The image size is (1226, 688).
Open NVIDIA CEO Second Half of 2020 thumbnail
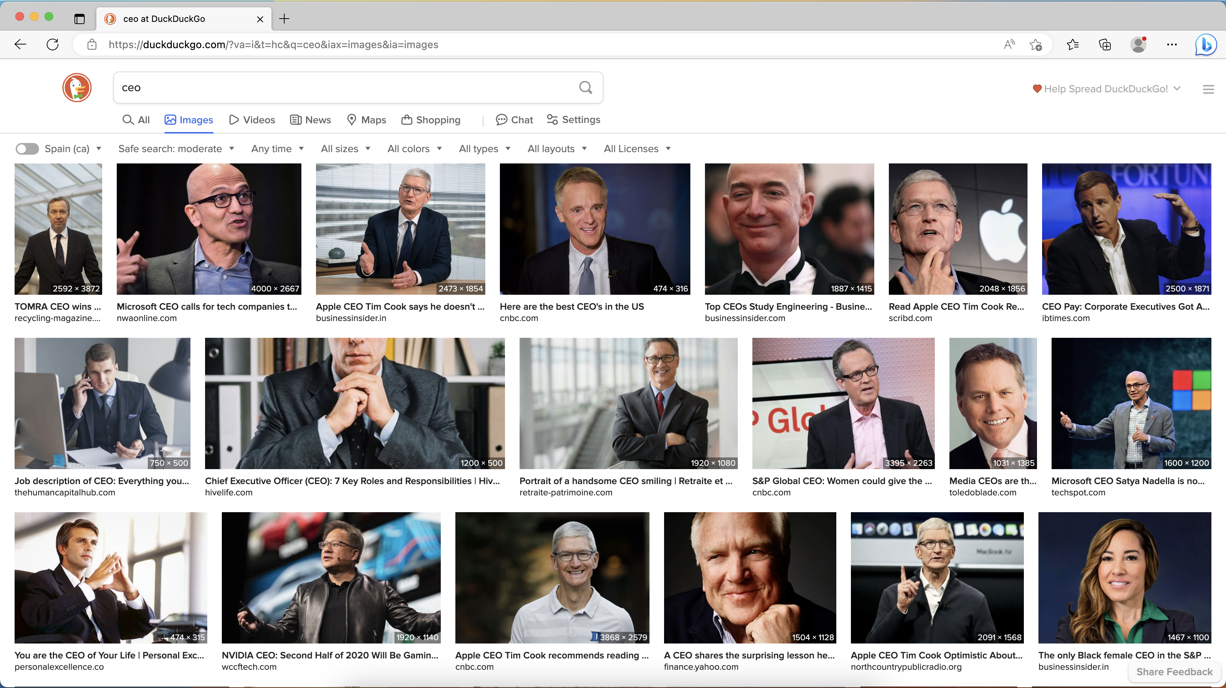[x=331, y=577]
